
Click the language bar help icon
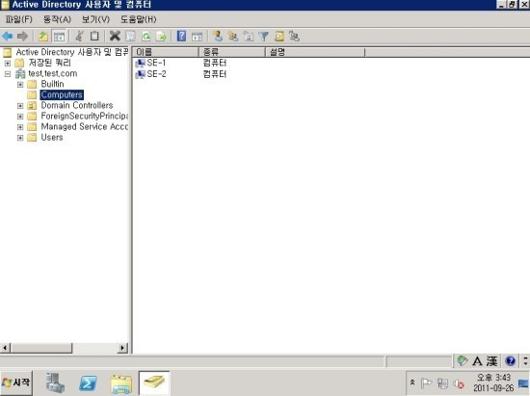click(x=511, y=361)
